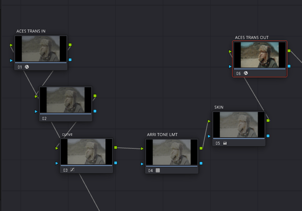This screenshot has width=302, height=211.
Task: Click the blue key output of ARRI TONE LMT node
Action: 201,163
